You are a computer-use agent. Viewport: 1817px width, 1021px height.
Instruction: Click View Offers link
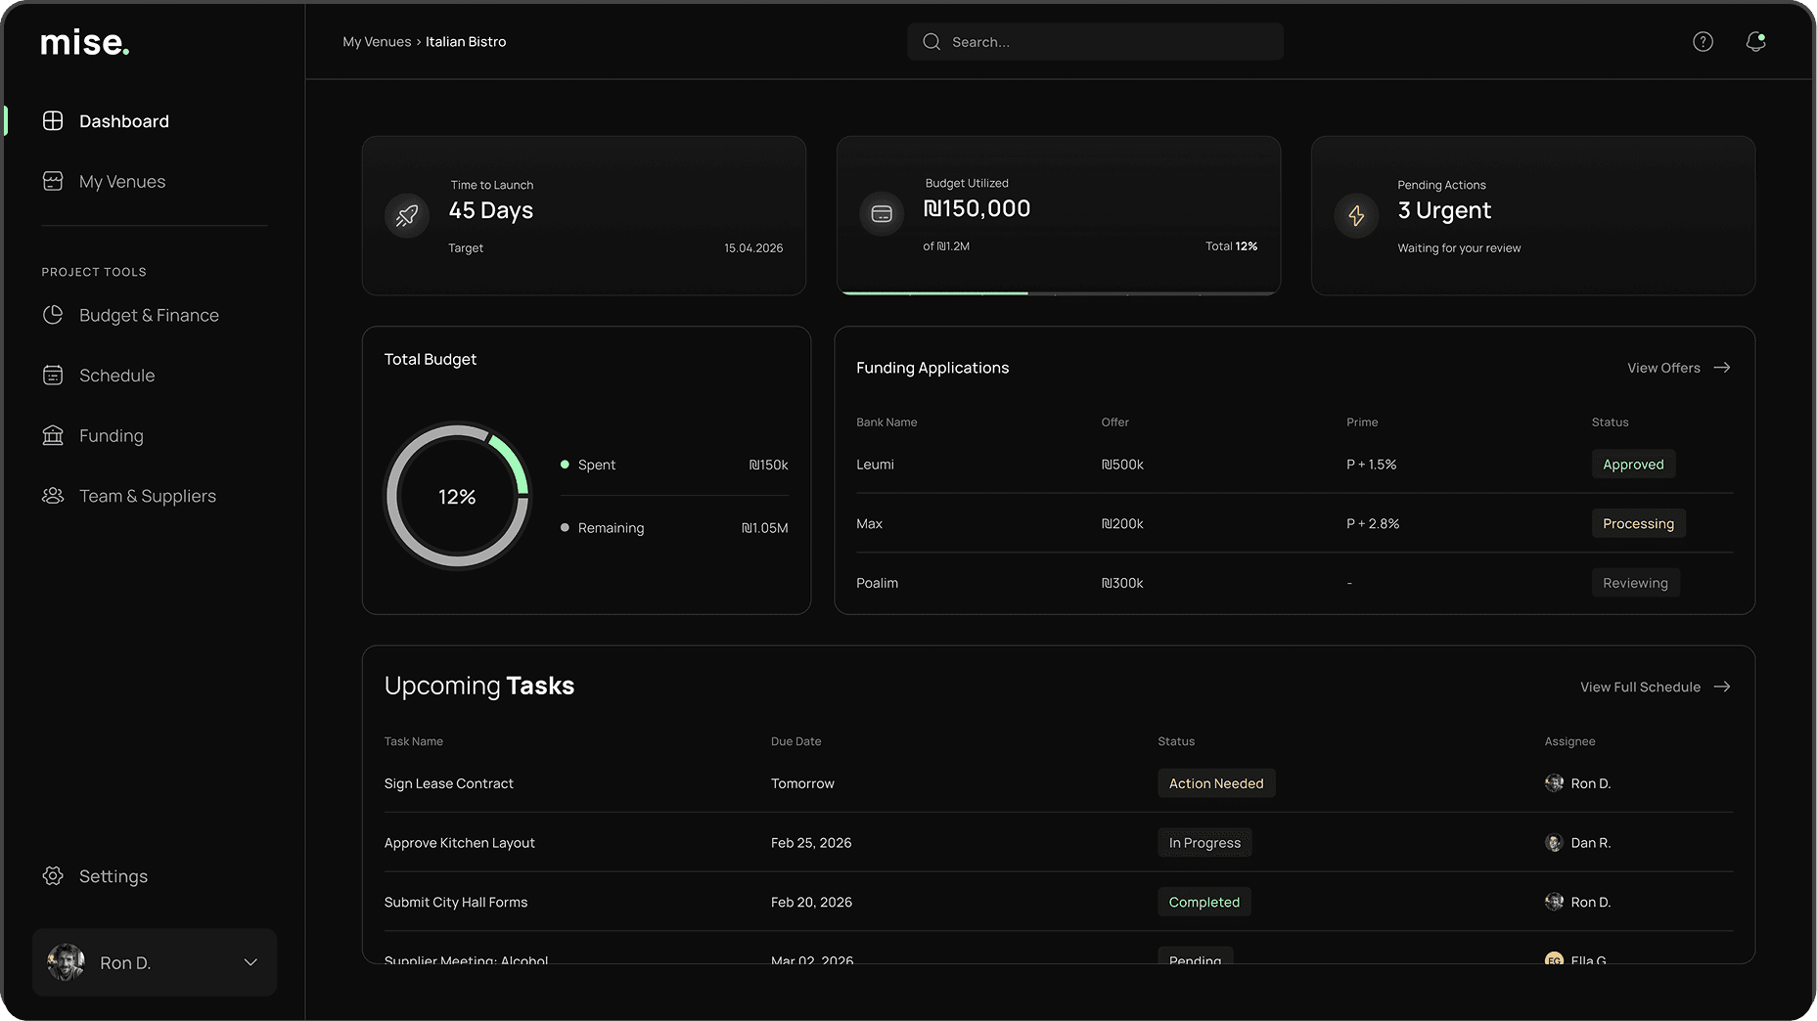[x=1663, y=368]
